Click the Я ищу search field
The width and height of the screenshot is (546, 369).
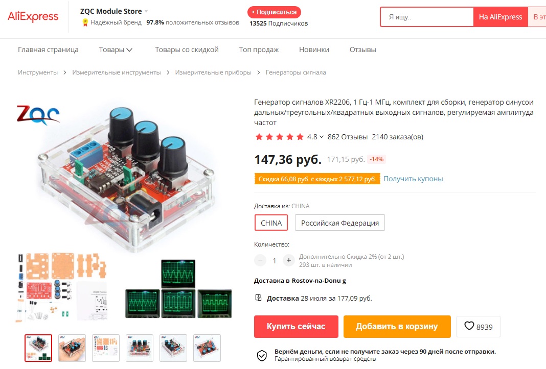[x=427, y=17]
